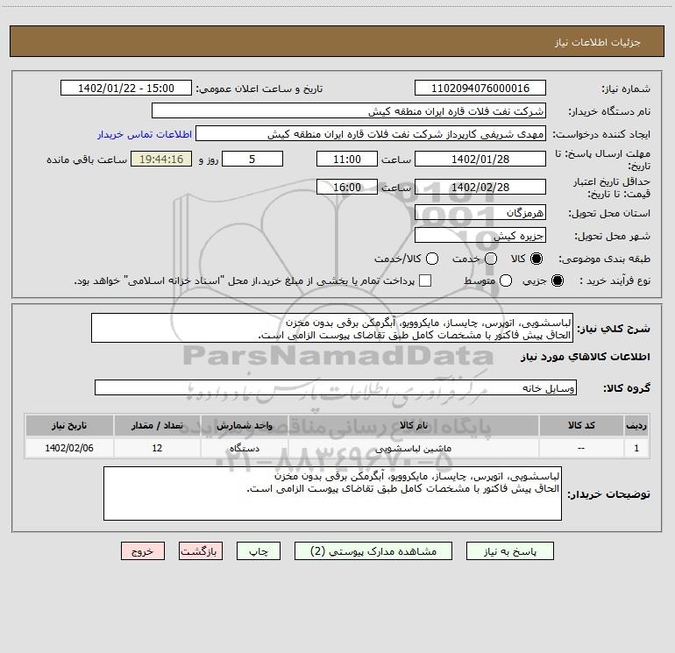Click the پاسخ به نیاز button

pyautogui.click(x=509, y=551)
